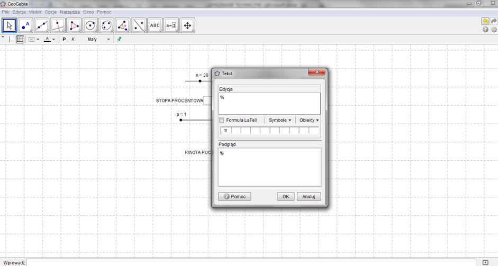Select the Polygon tool
The height and width of the screenshot is (266, 498).
74,25
